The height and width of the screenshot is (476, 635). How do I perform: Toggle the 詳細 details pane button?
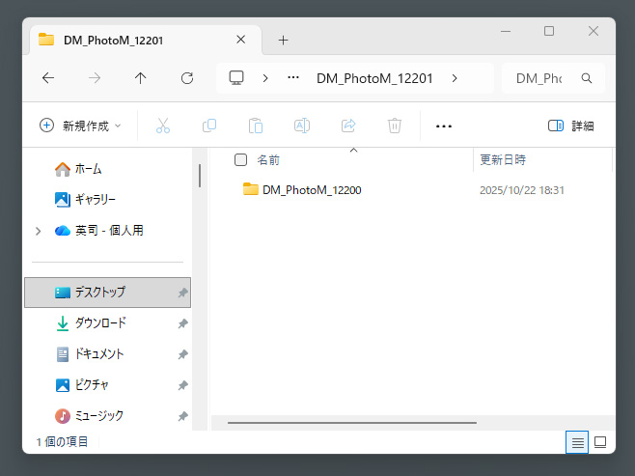pos(570,126)
